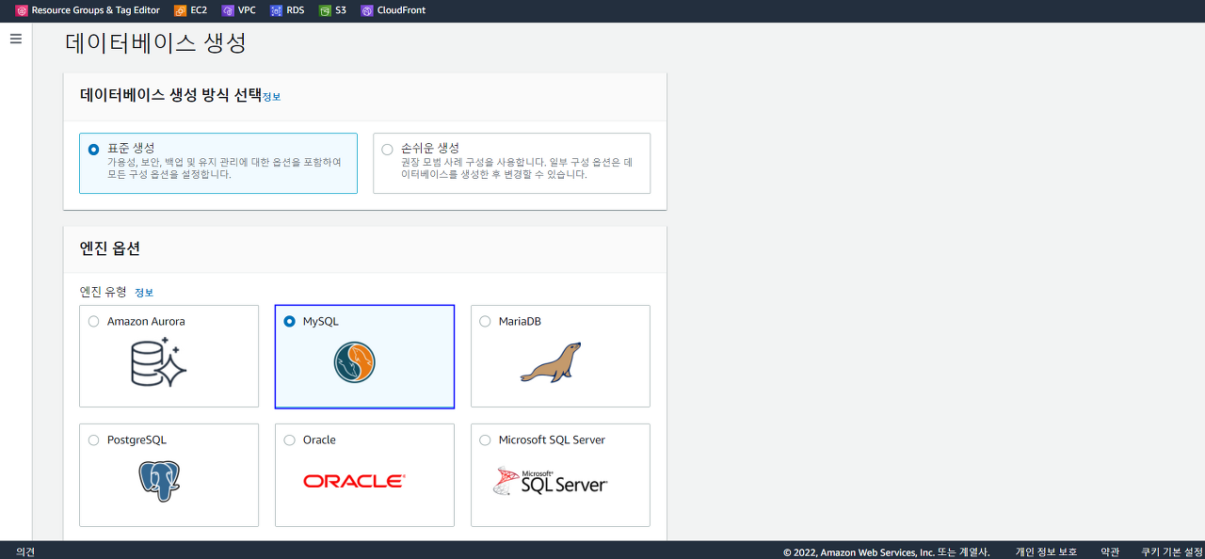Click the 표준 생성 description text
The height and width of the screenshot is (559, 1205).
(x=224, y=168)
